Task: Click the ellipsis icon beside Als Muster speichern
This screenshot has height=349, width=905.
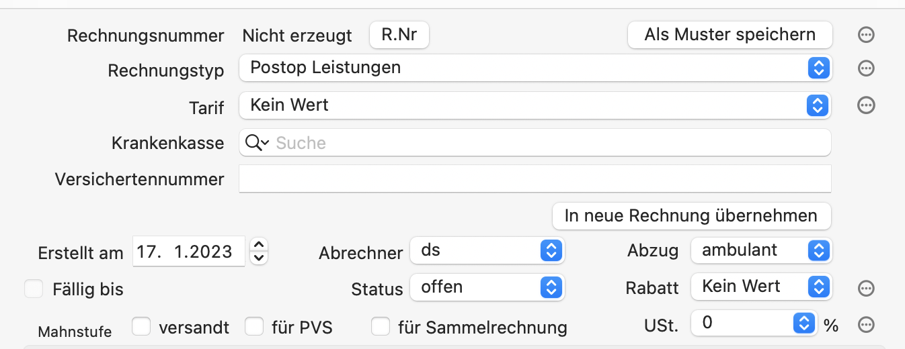Action: pos(867,35)
